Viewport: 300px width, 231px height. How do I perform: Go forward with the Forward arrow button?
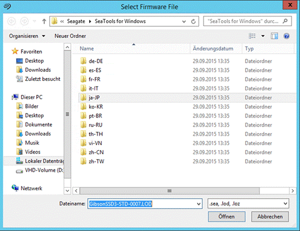pos(24,21)
